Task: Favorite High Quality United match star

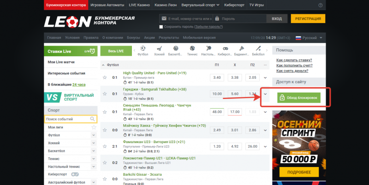Action: point(105,77)
